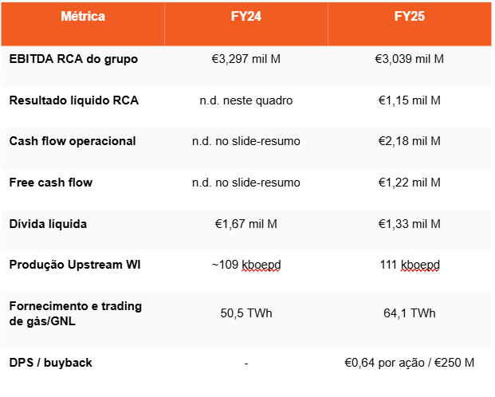Click the Métrica column header
The image size is (495, 397).
pos(83,16)
